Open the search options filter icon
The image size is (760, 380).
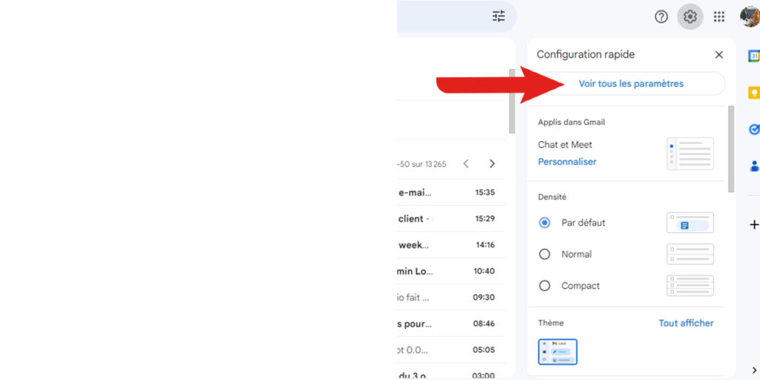(499, 16)
